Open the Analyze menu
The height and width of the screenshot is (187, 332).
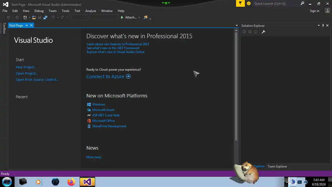coord(91,11)
